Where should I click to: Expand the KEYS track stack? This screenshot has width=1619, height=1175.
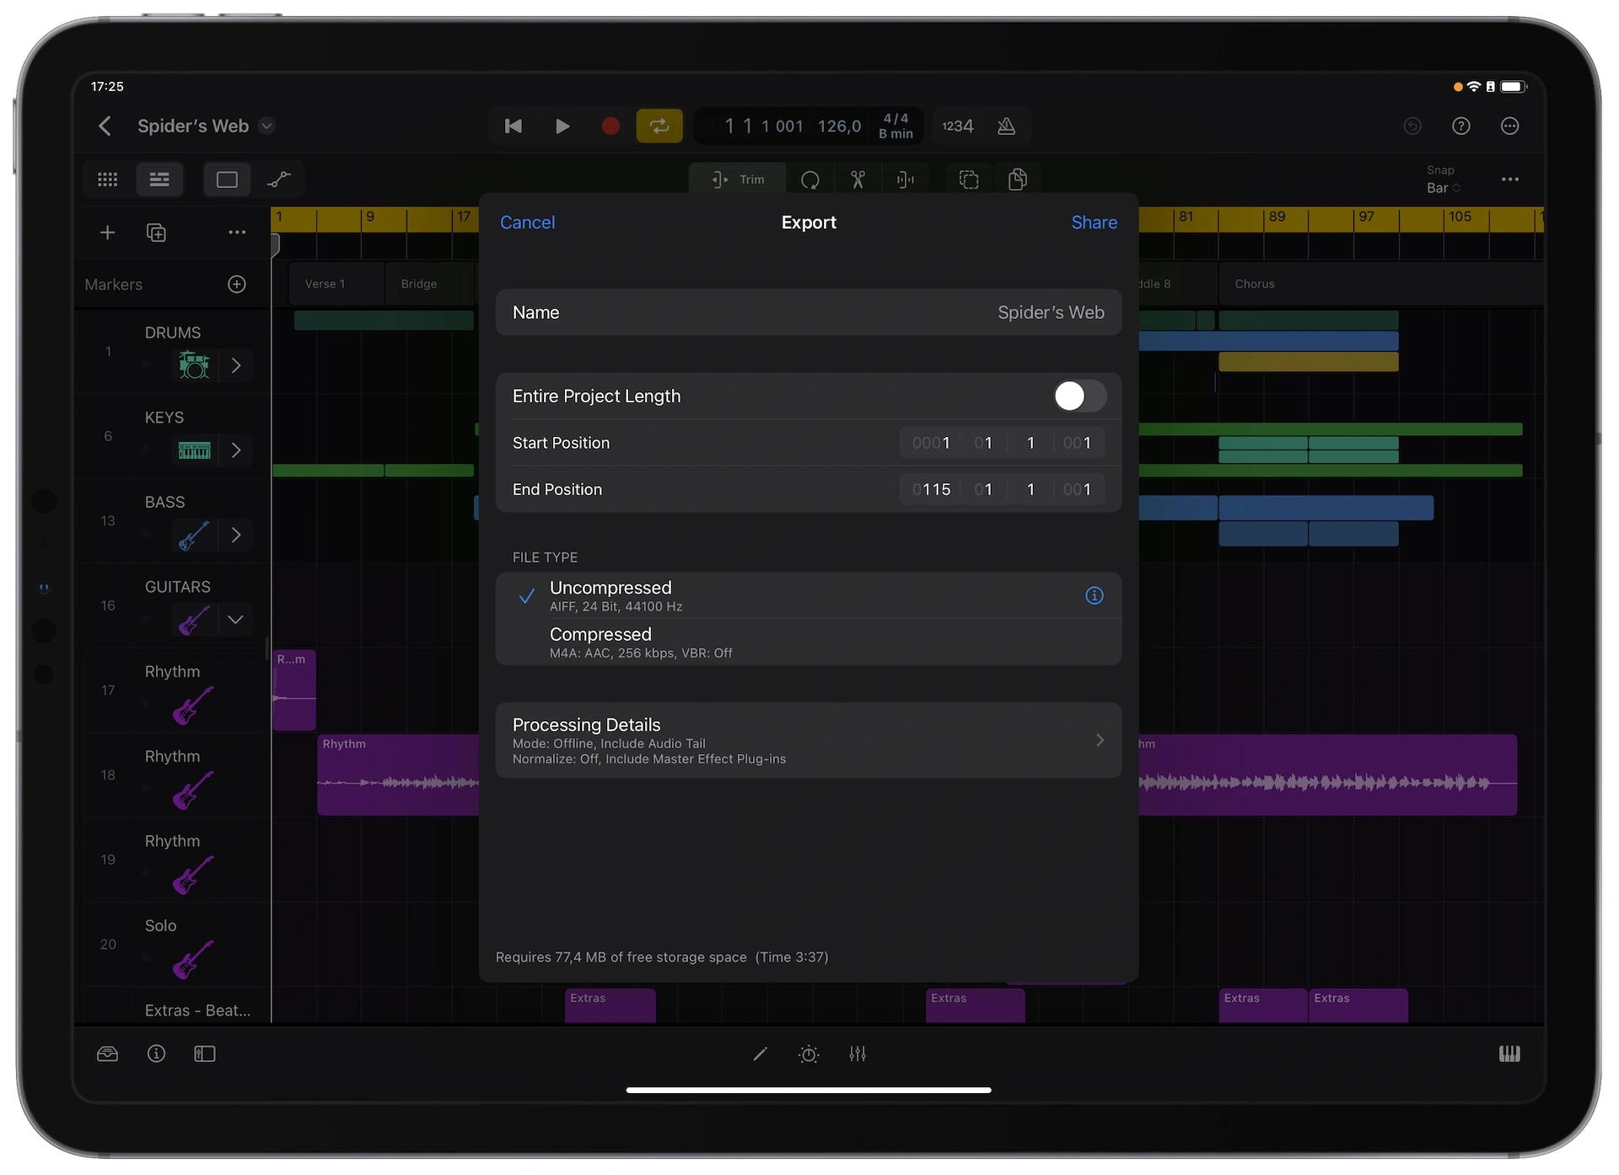tap(236, 450)
